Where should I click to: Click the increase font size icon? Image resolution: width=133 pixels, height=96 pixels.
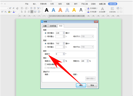10,8
